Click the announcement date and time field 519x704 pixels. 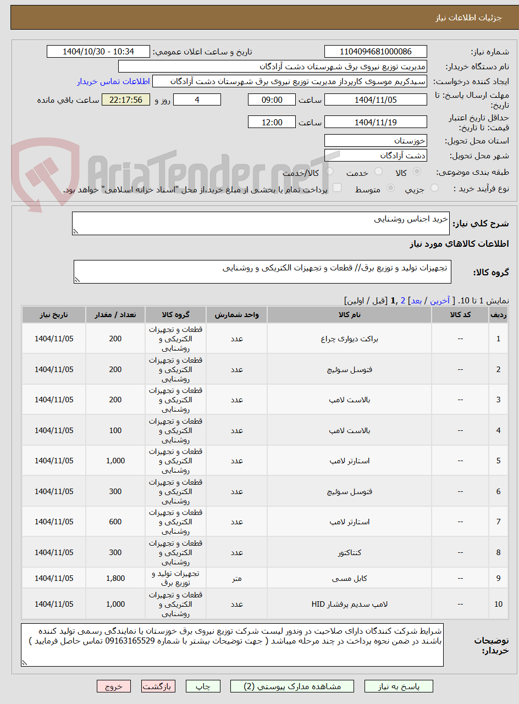click(98, 52)
